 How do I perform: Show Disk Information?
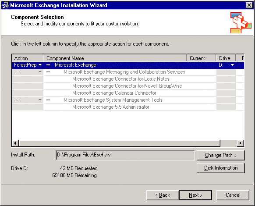click(x=220, y=168)
